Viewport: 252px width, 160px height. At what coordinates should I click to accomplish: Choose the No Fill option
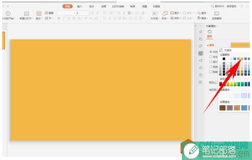pyautogui.click(x=226, y=50)
